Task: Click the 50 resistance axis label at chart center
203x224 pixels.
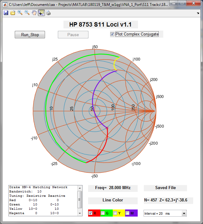Action: [92, 108]
